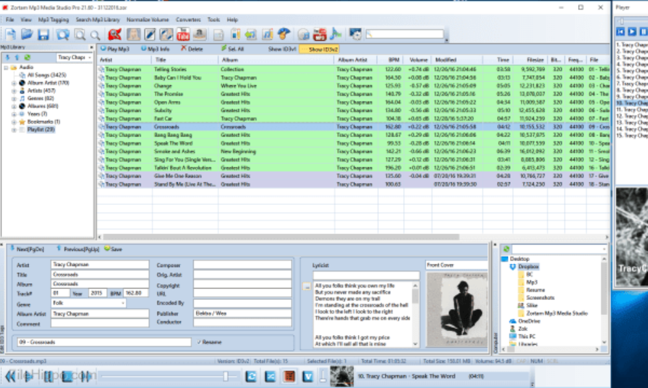
Task: Expand the Genres (82) tree node
Action: pos(14,98)
